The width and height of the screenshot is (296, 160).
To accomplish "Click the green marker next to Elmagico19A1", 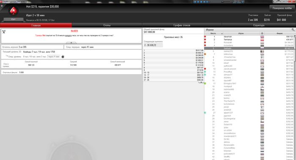I will click(205, 84).
